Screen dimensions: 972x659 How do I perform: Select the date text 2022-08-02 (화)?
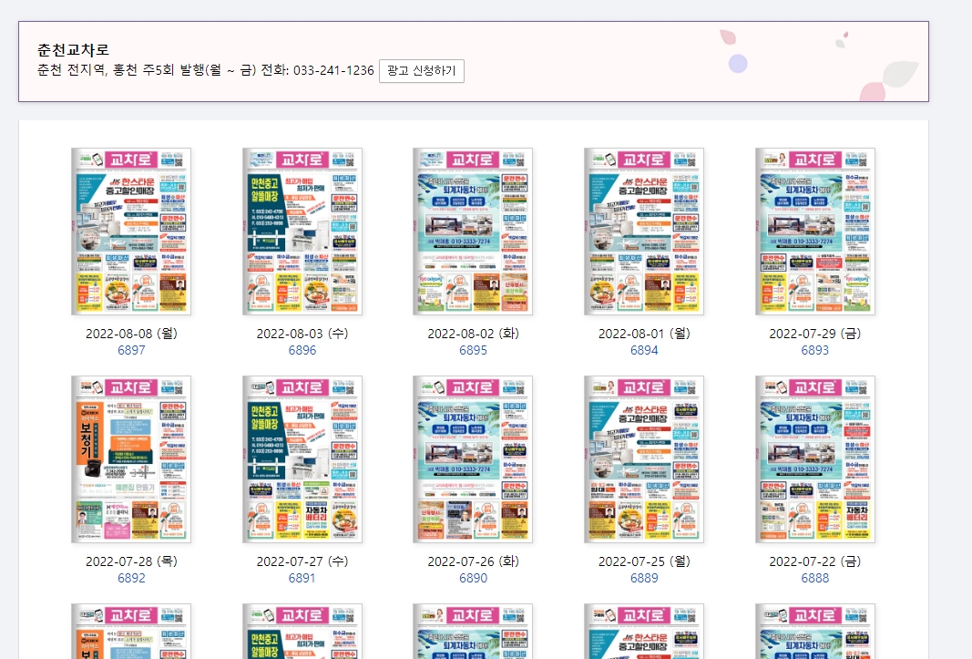pos(473,334)
